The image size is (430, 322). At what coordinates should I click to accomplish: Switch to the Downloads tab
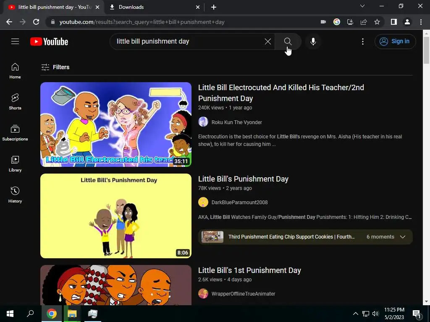pyautogui.click(x=155, y=7)
